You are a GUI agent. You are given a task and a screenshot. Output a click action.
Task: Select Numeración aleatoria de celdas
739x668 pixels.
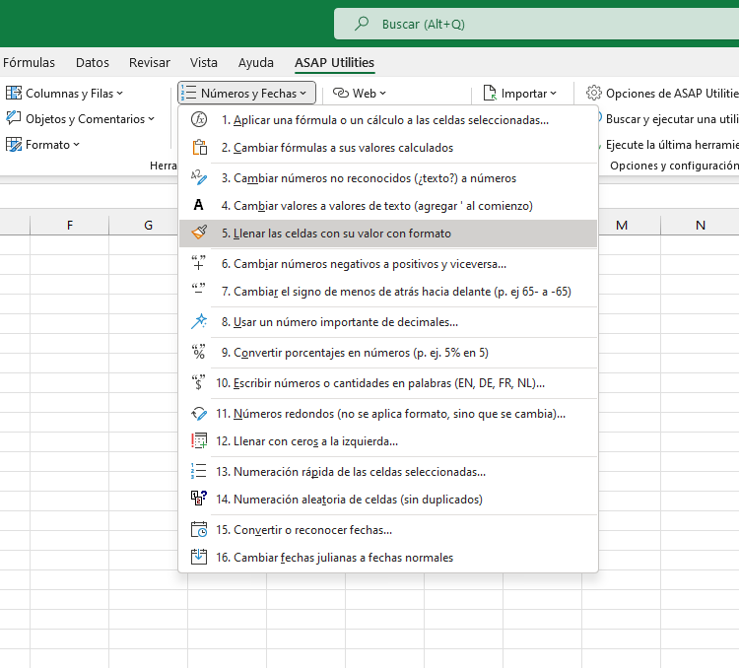pos(388,500)
